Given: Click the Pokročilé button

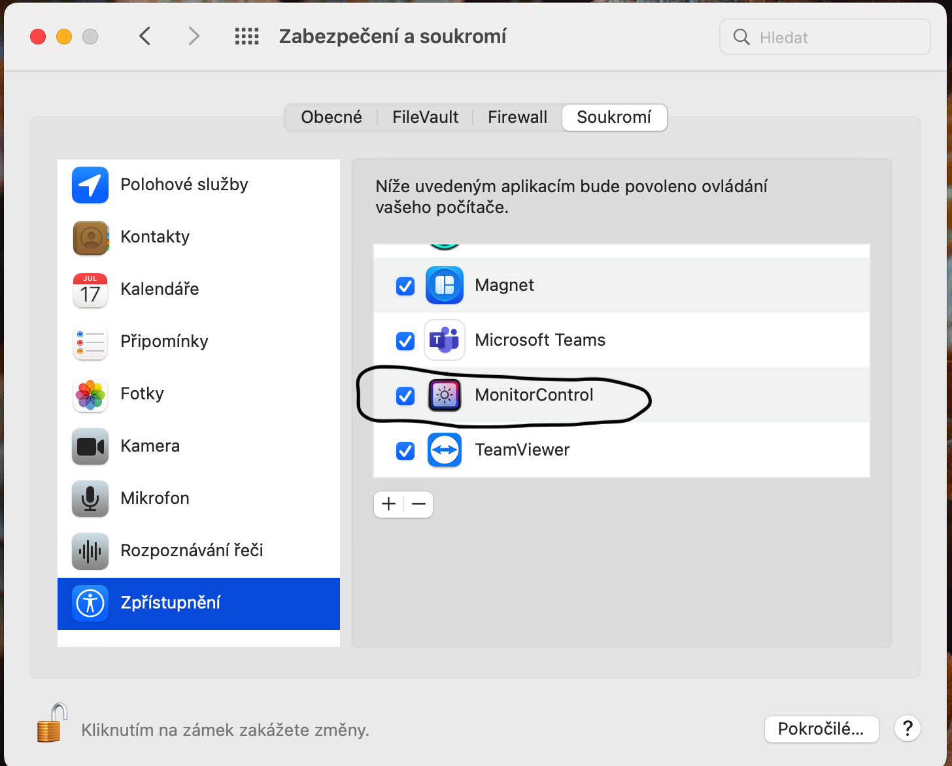Looking at the screenshot, I should [x=821, y=729].
